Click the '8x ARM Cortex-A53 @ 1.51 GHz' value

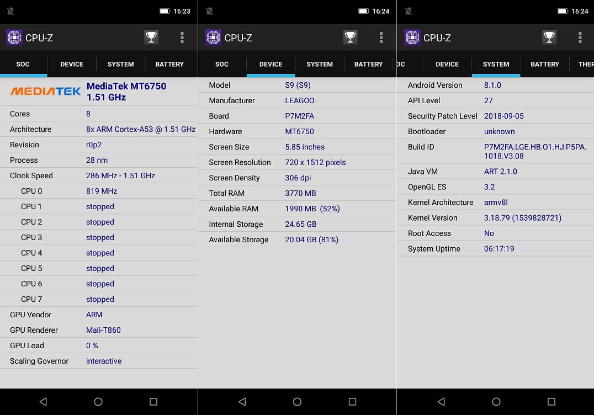[x=141, y=129]
